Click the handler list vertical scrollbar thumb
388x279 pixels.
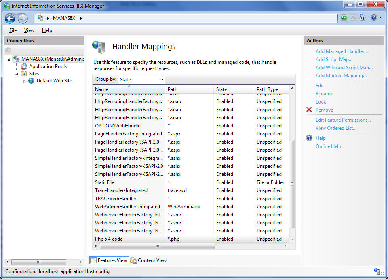click(292, 184)
